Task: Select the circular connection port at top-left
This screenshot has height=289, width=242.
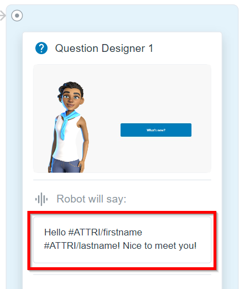Action: [17, 16]
